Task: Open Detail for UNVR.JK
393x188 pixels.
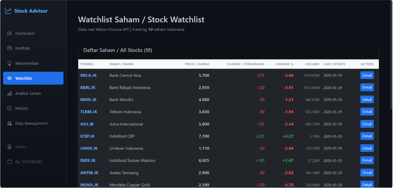Action: pos(367,148)
